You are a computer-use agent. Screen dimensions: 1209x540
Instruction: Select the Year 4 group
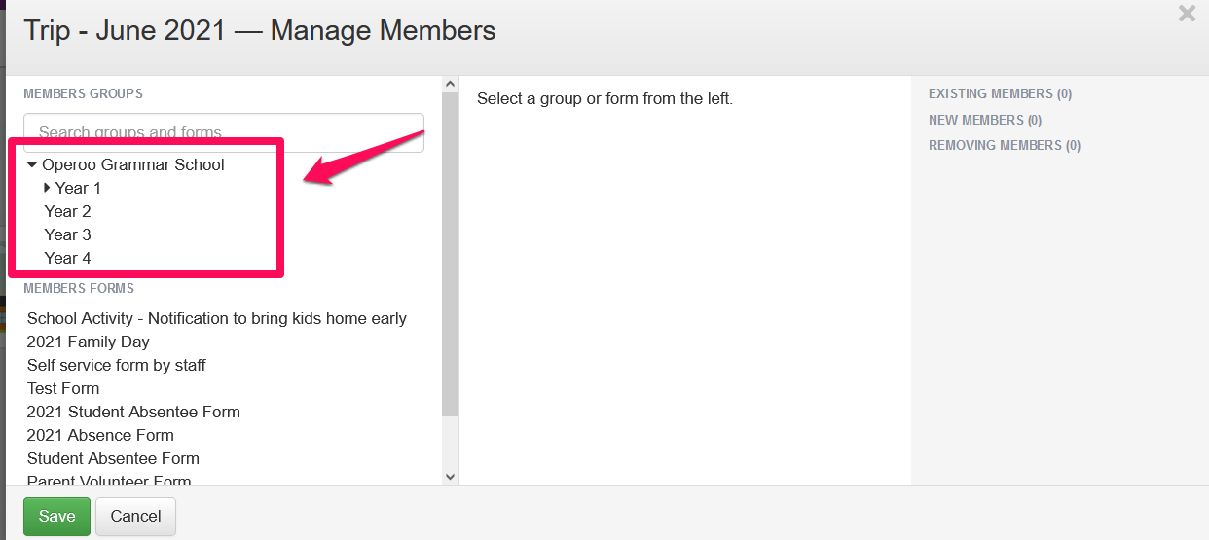click(x=67, y=258)
